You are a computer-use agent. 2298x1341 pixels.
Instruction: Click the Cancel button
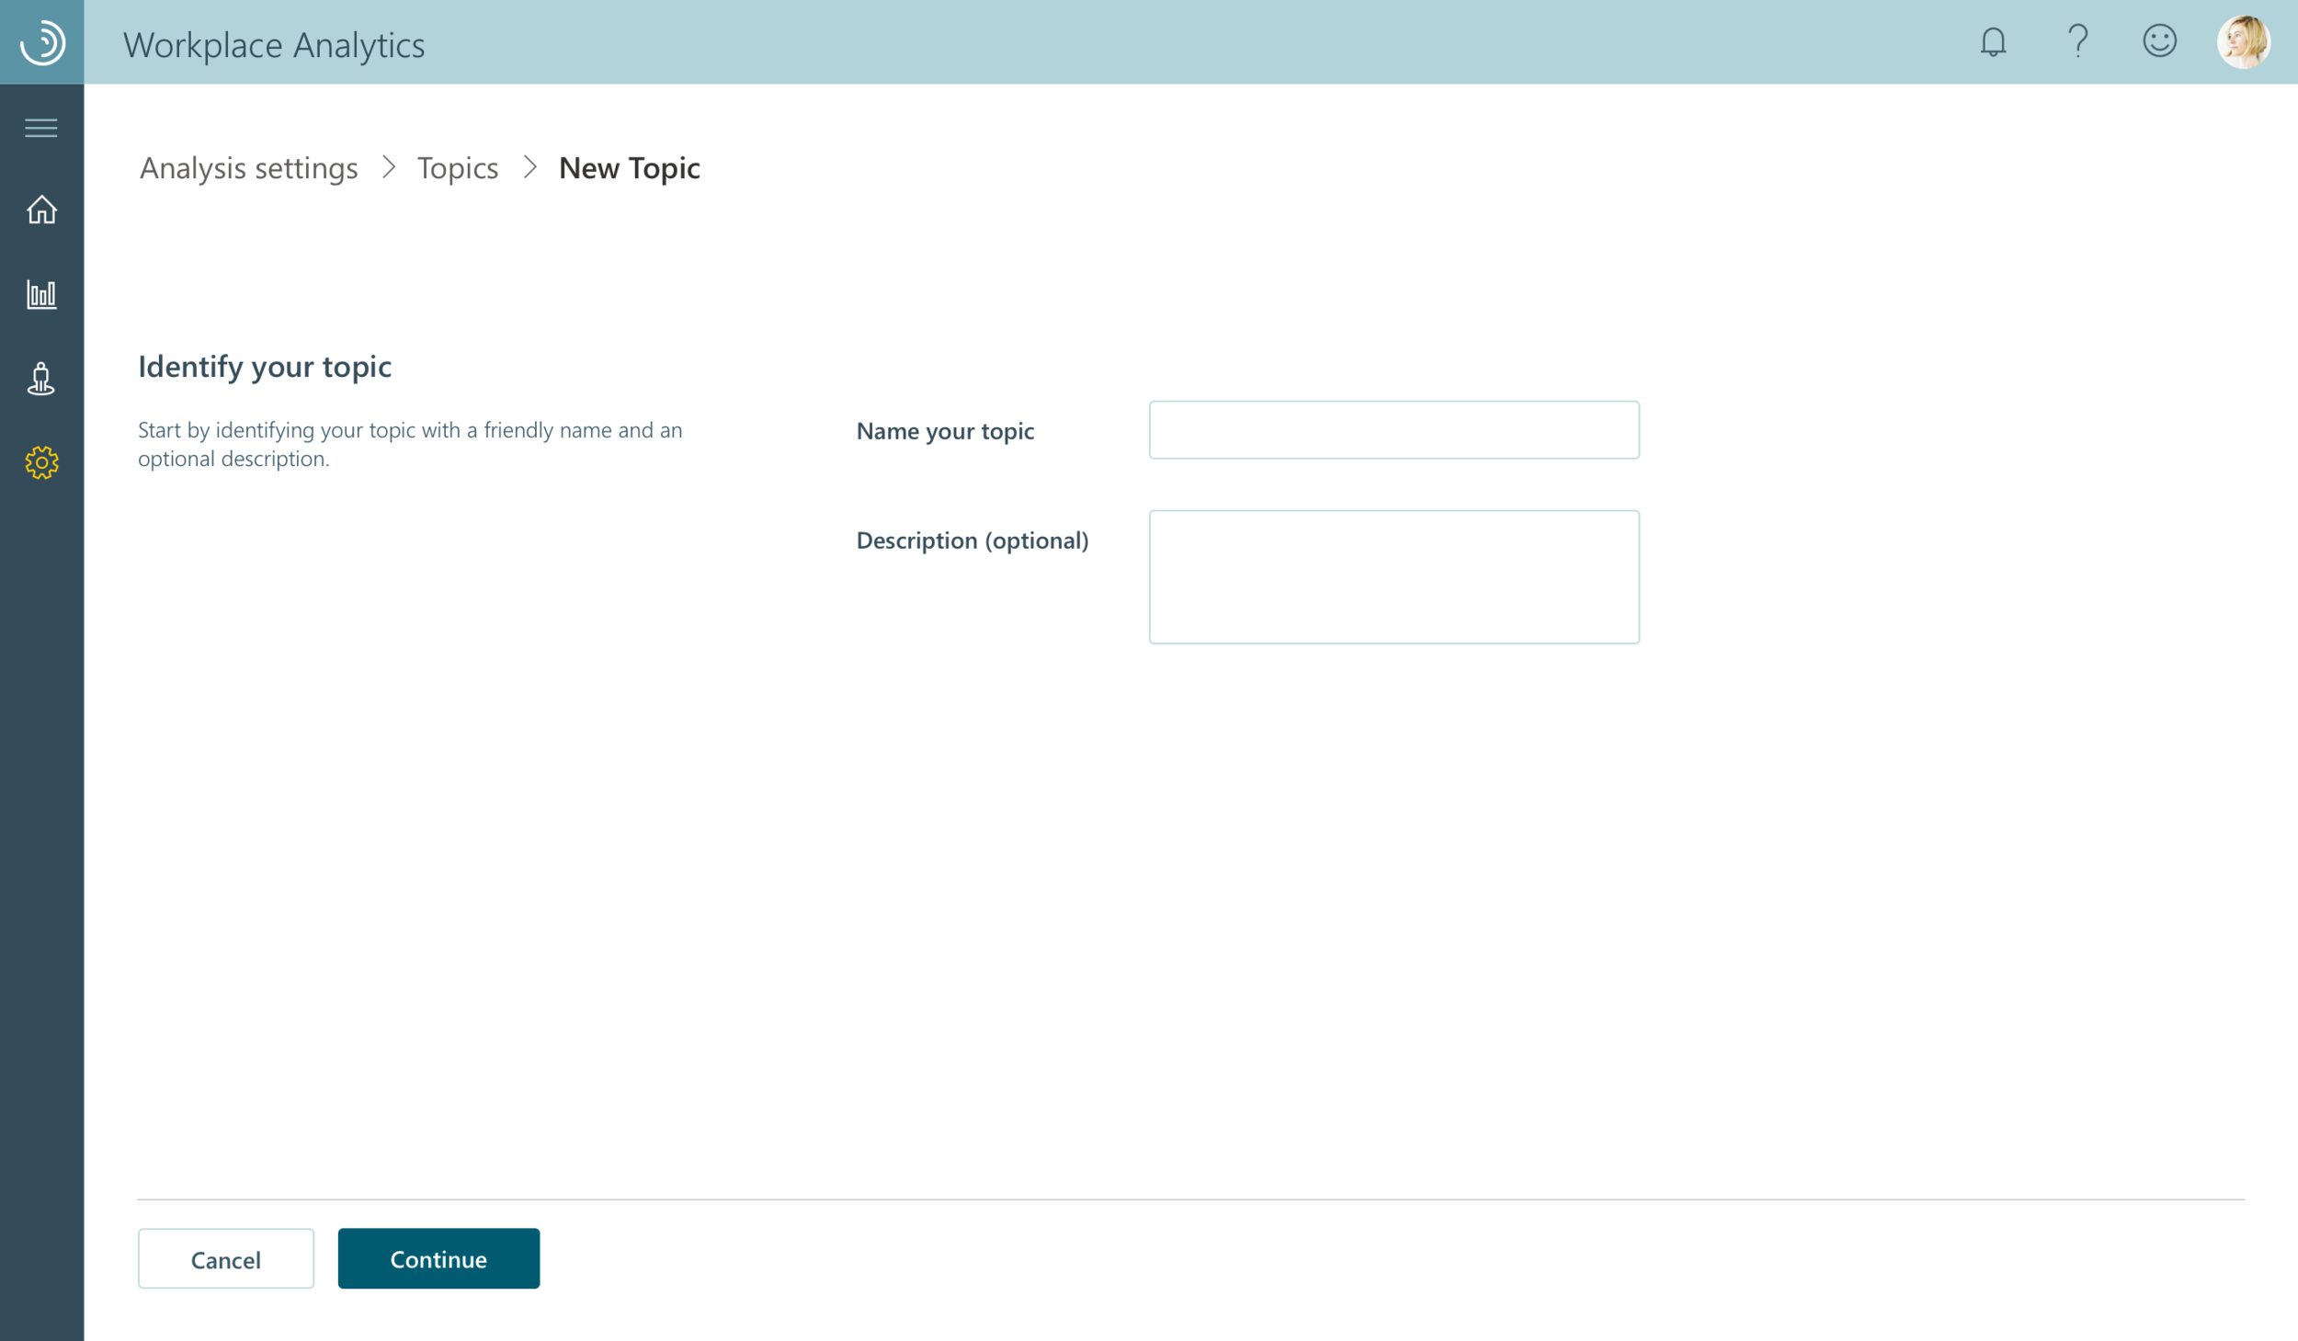(225, 1260)
